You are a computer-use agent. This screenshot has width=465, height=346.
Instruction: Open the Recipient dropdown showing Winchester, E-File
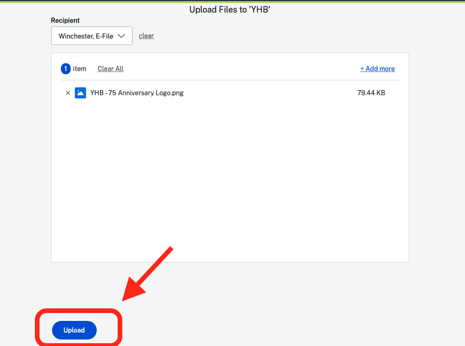click(92, 36)
